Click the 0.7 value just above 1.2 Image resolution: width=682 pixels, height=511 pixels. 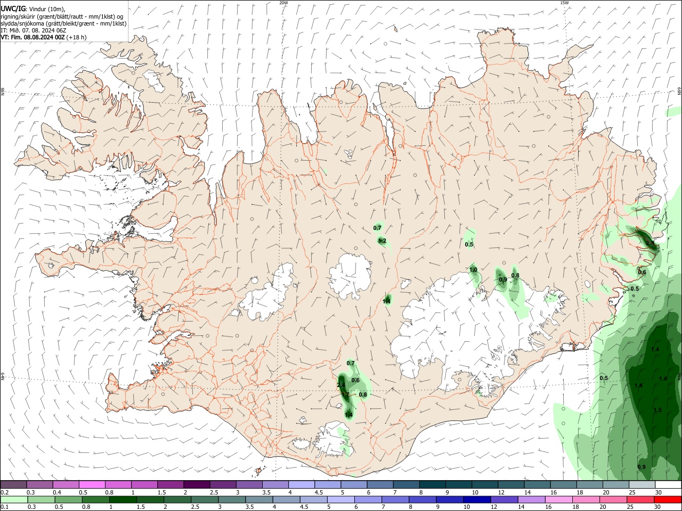[377, 228]
